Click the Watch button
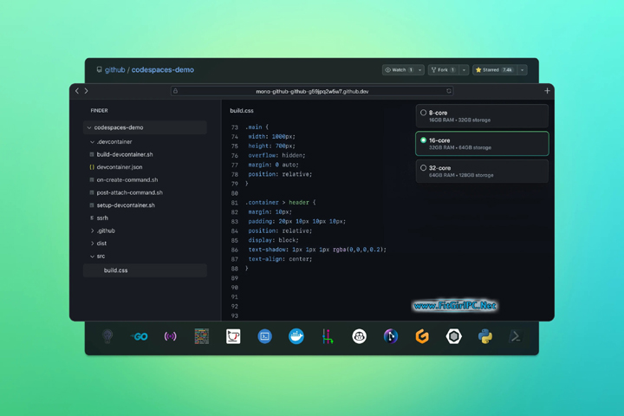Image resolution: width=624 pixels, height=416 pixels. [x=399, y=70]
